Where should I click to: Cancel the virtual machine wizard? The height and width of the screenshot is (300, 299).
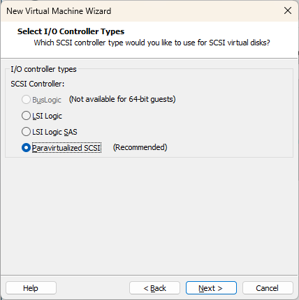[x=268, y=288]
